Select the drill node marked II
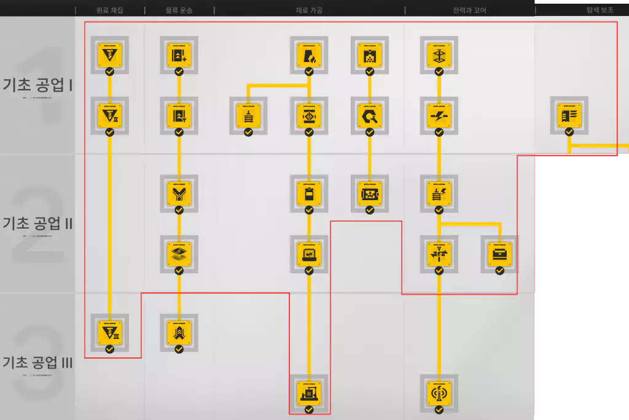The width and height of the screenshot is (629, 420). [x=109, y=115]
